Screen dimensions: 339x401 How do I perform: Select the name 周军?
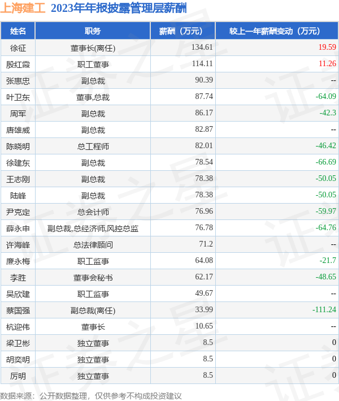click(18, 114)
